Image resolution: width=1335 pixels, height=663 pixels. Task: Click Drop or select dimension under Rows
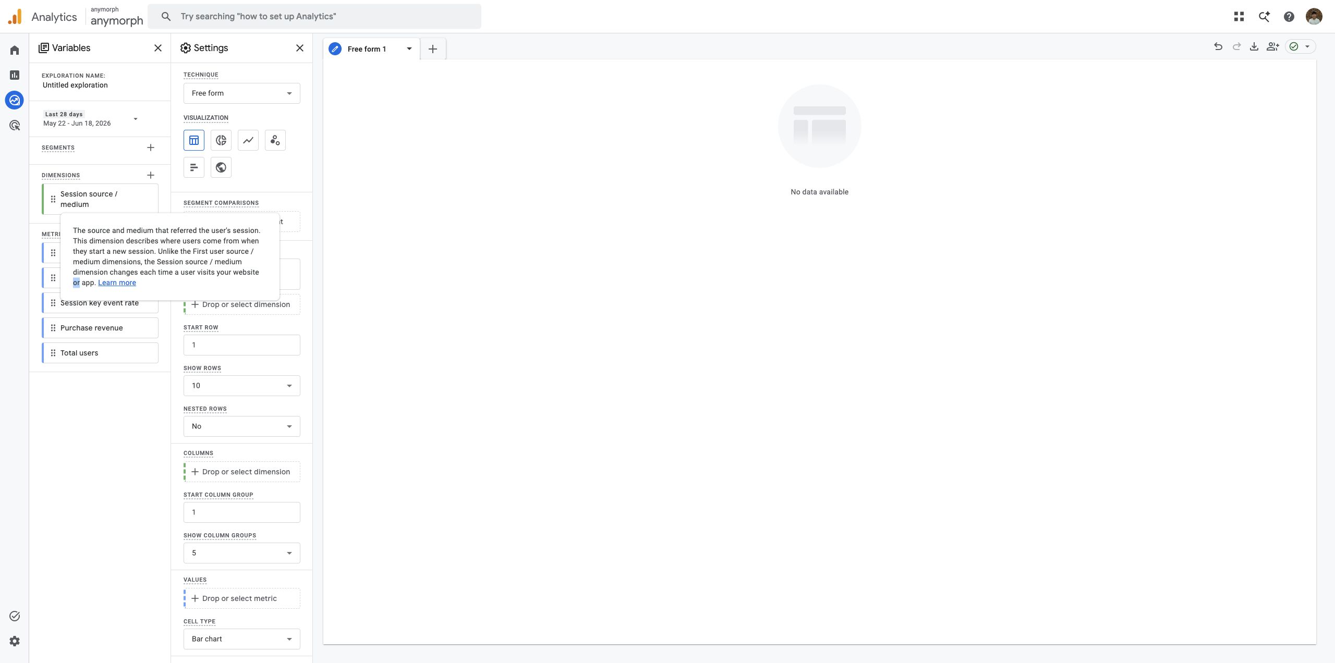(242, 304)
